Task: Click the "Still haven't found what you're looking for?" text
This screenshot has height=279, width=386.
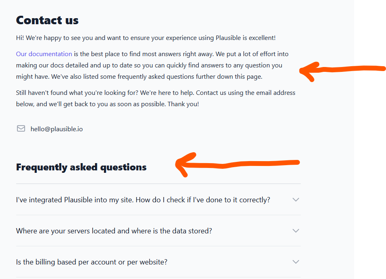Action: click(78, 93)
